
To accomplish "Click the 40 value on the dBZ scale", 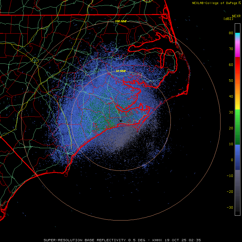I will [x=231, y=97].
